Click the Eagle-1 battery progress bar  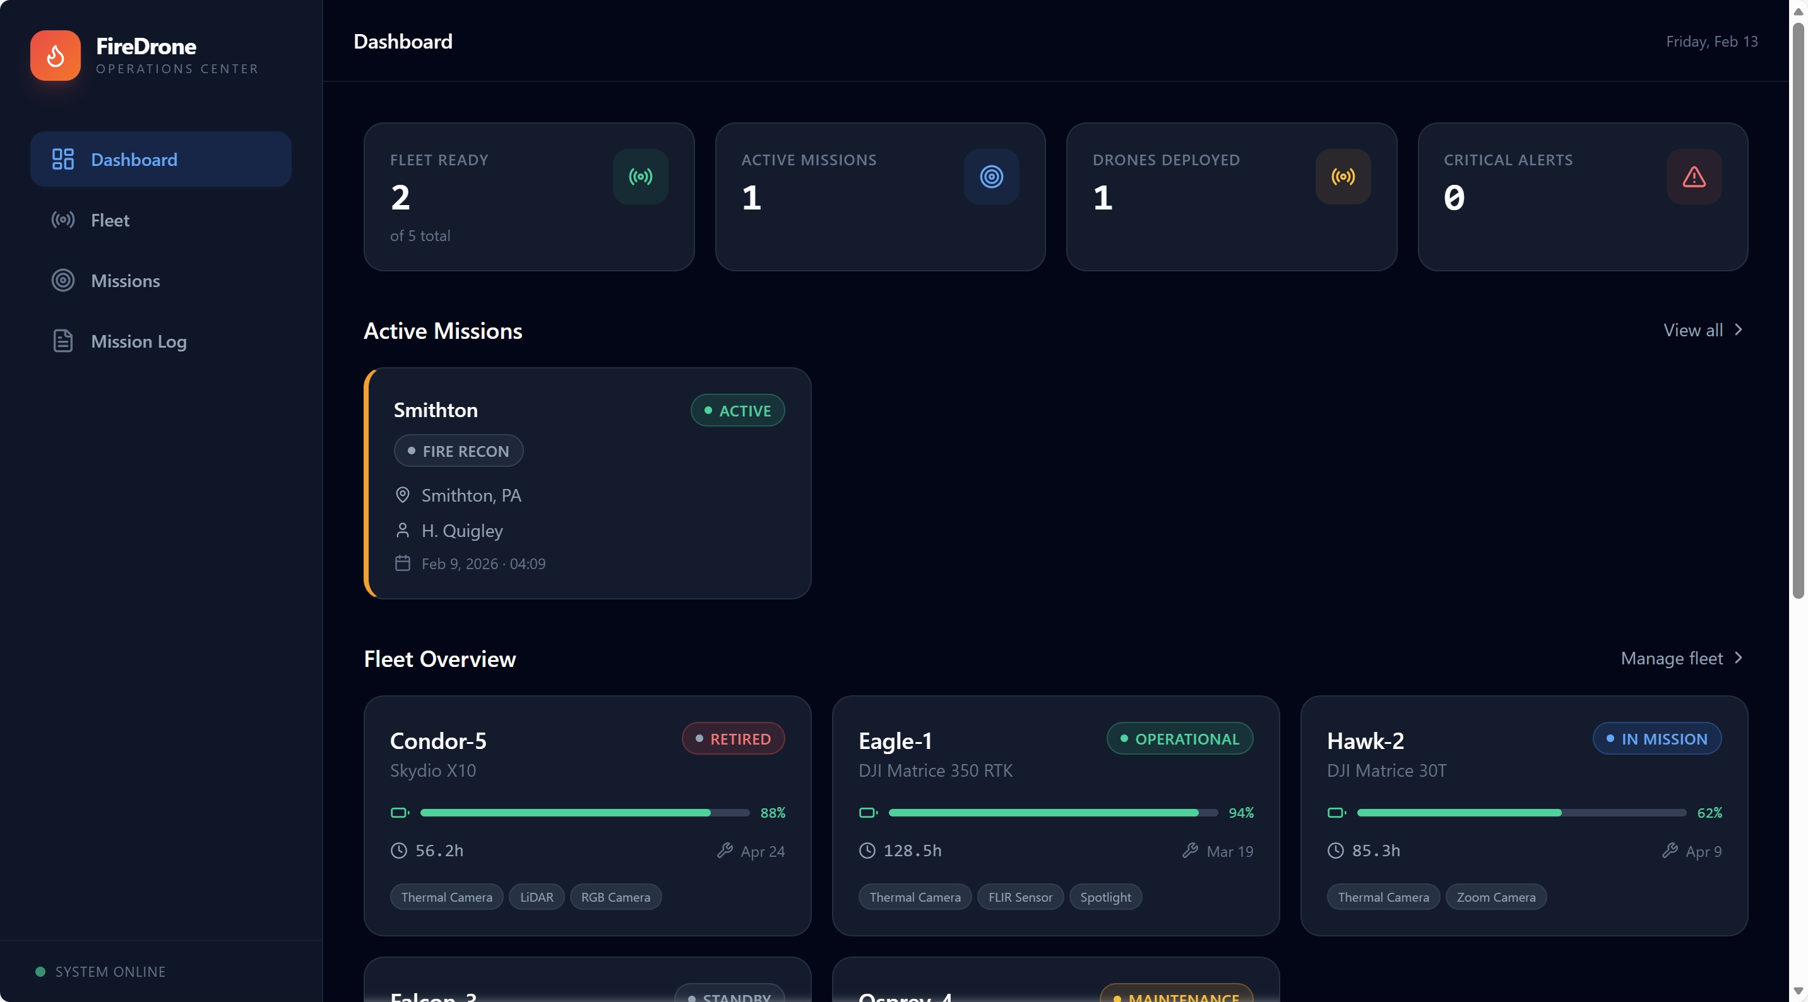(1053, 813)
